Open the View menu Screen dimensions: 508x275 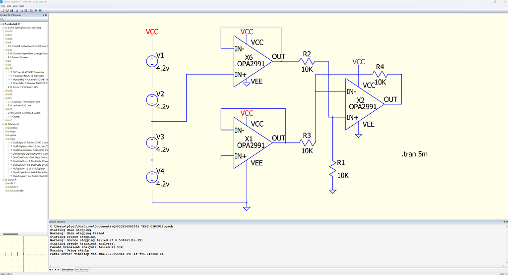[15, 6]
